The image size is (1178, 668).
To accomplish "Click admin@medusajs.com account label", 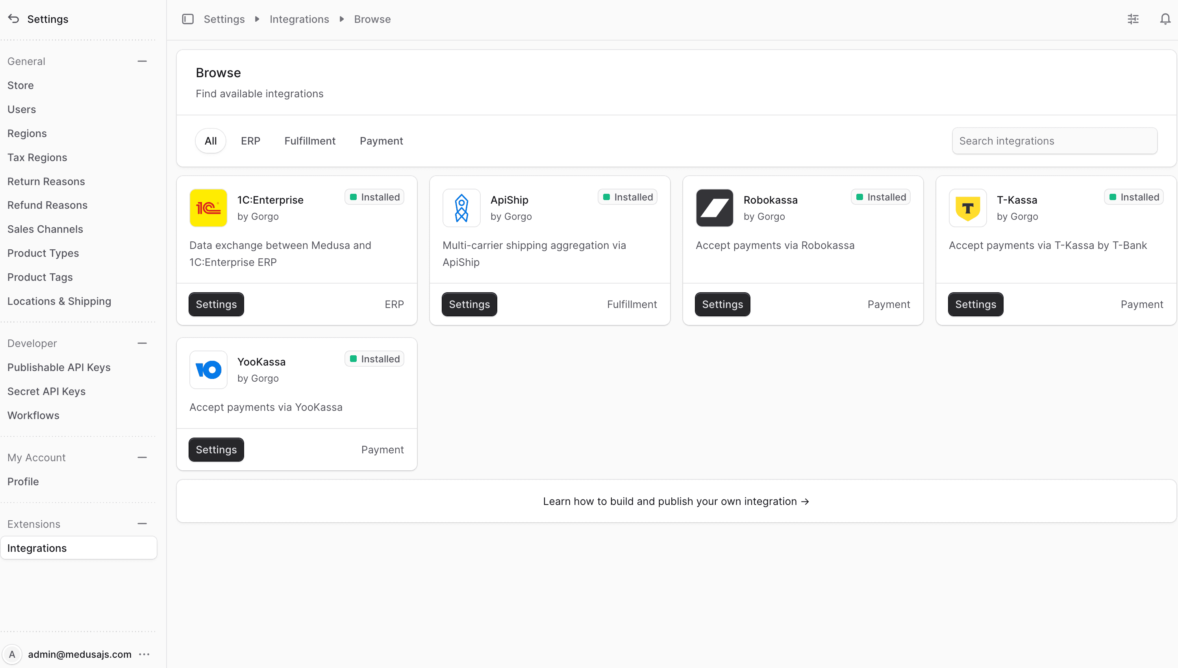I will tap(80, 654).
